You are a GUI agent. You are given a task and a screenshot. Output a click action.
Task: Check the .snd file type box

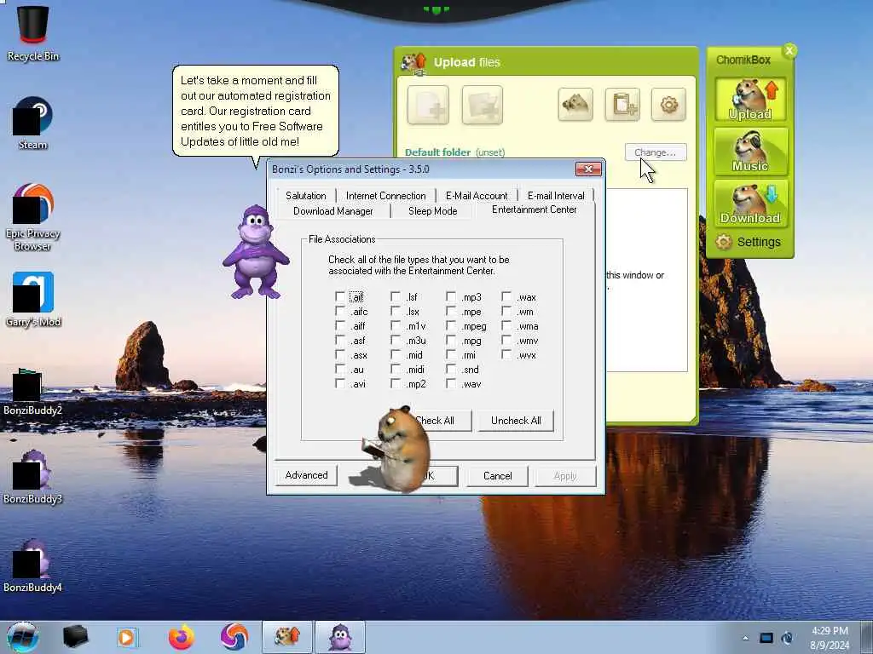pos(451,370)
